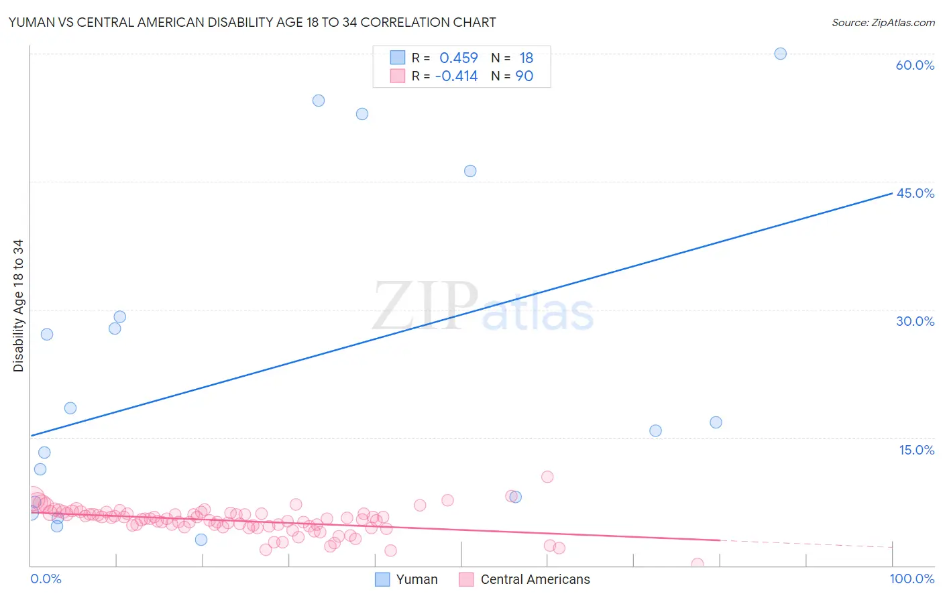The image size is (943, 598).
Task: Click the blue data point near 53%
Action: point(362,114)
